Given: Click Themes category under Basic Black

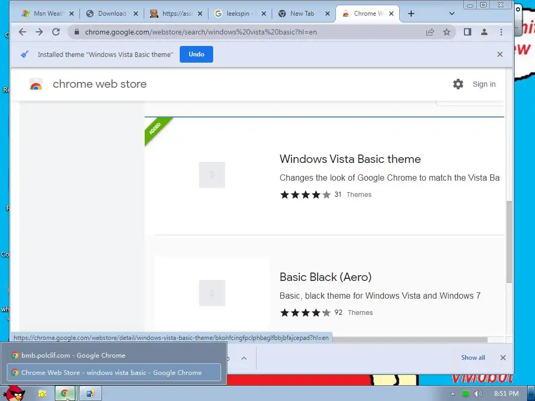Looking at the screenshot, I should (360, 313).
